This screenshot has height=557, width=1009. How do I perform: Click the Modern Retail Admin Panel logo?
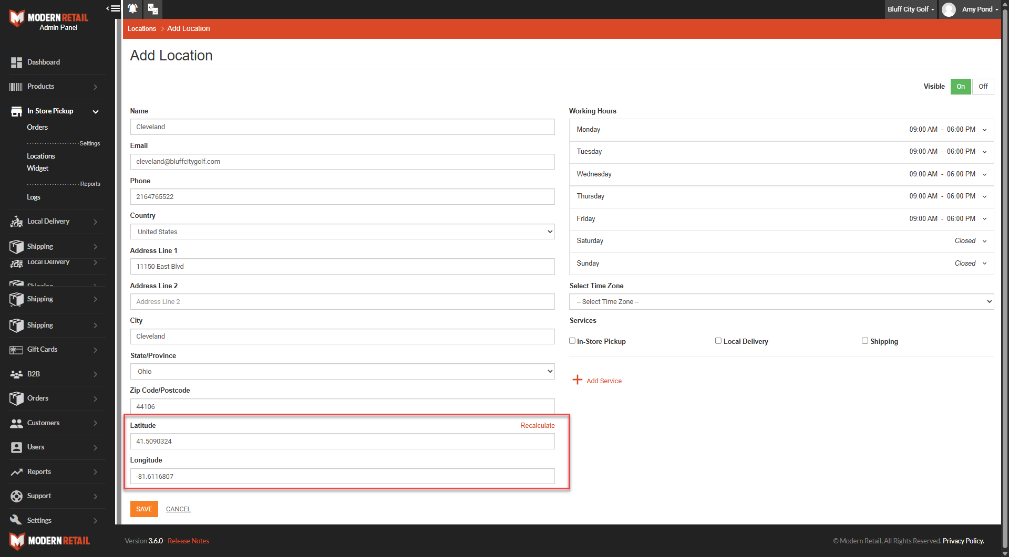pyautogui.click(x=49, y=19)
